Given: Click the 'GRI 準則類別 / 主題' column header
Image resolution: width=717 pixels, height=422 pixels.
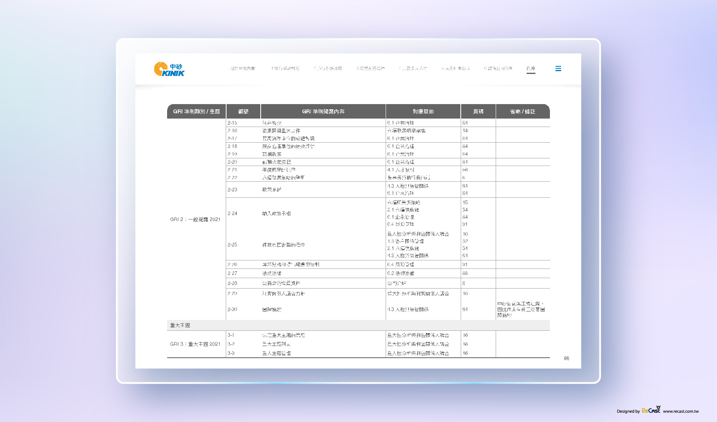Looking at the screenshot, I should point(196,111).
